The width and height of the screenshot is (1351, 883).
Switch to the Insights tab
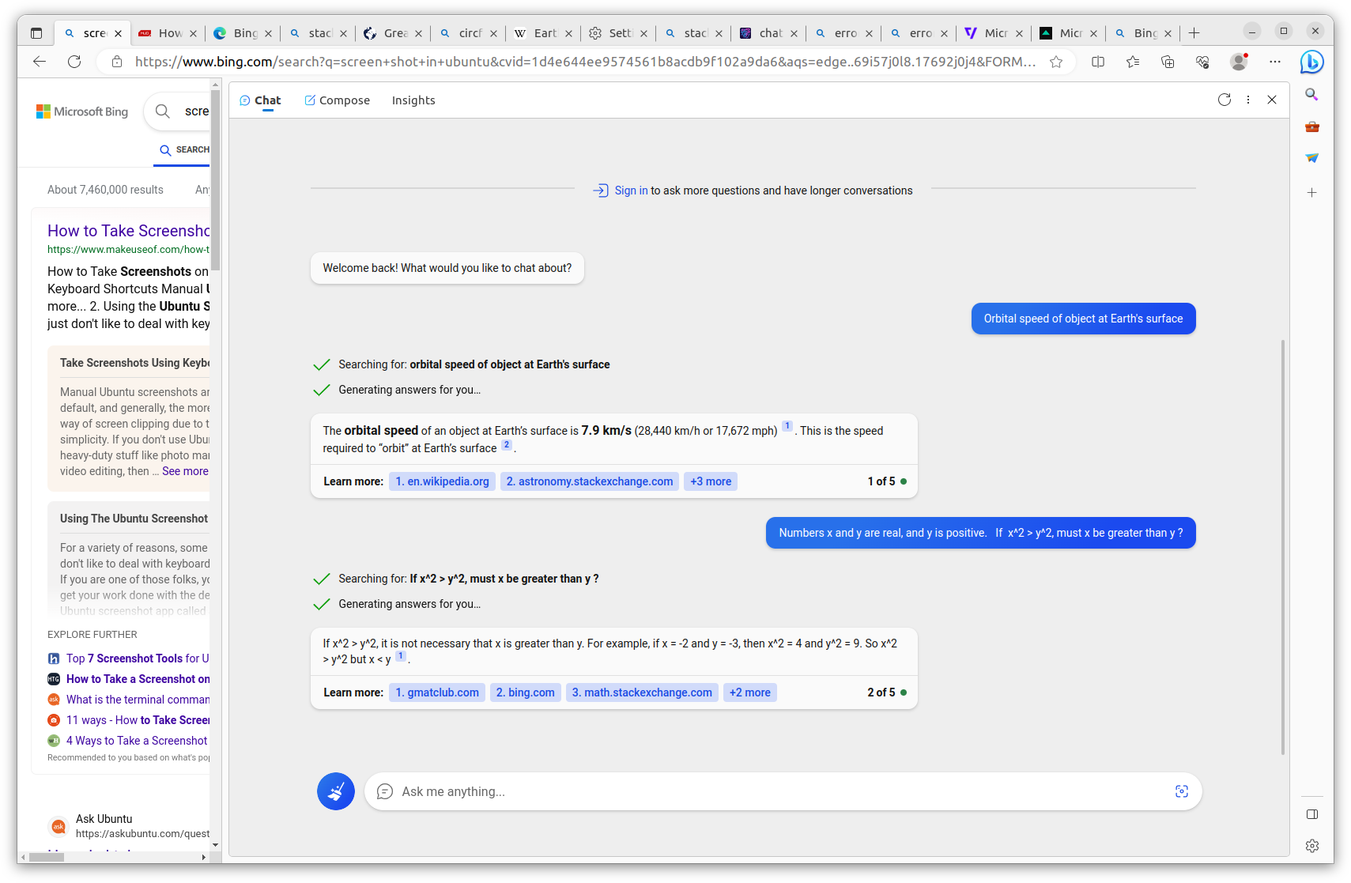(413, 100)
